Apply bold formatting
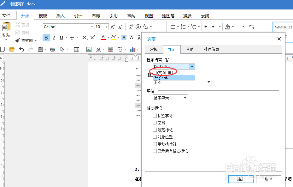This screenshot has height=187, width=293. pos(46,38)
